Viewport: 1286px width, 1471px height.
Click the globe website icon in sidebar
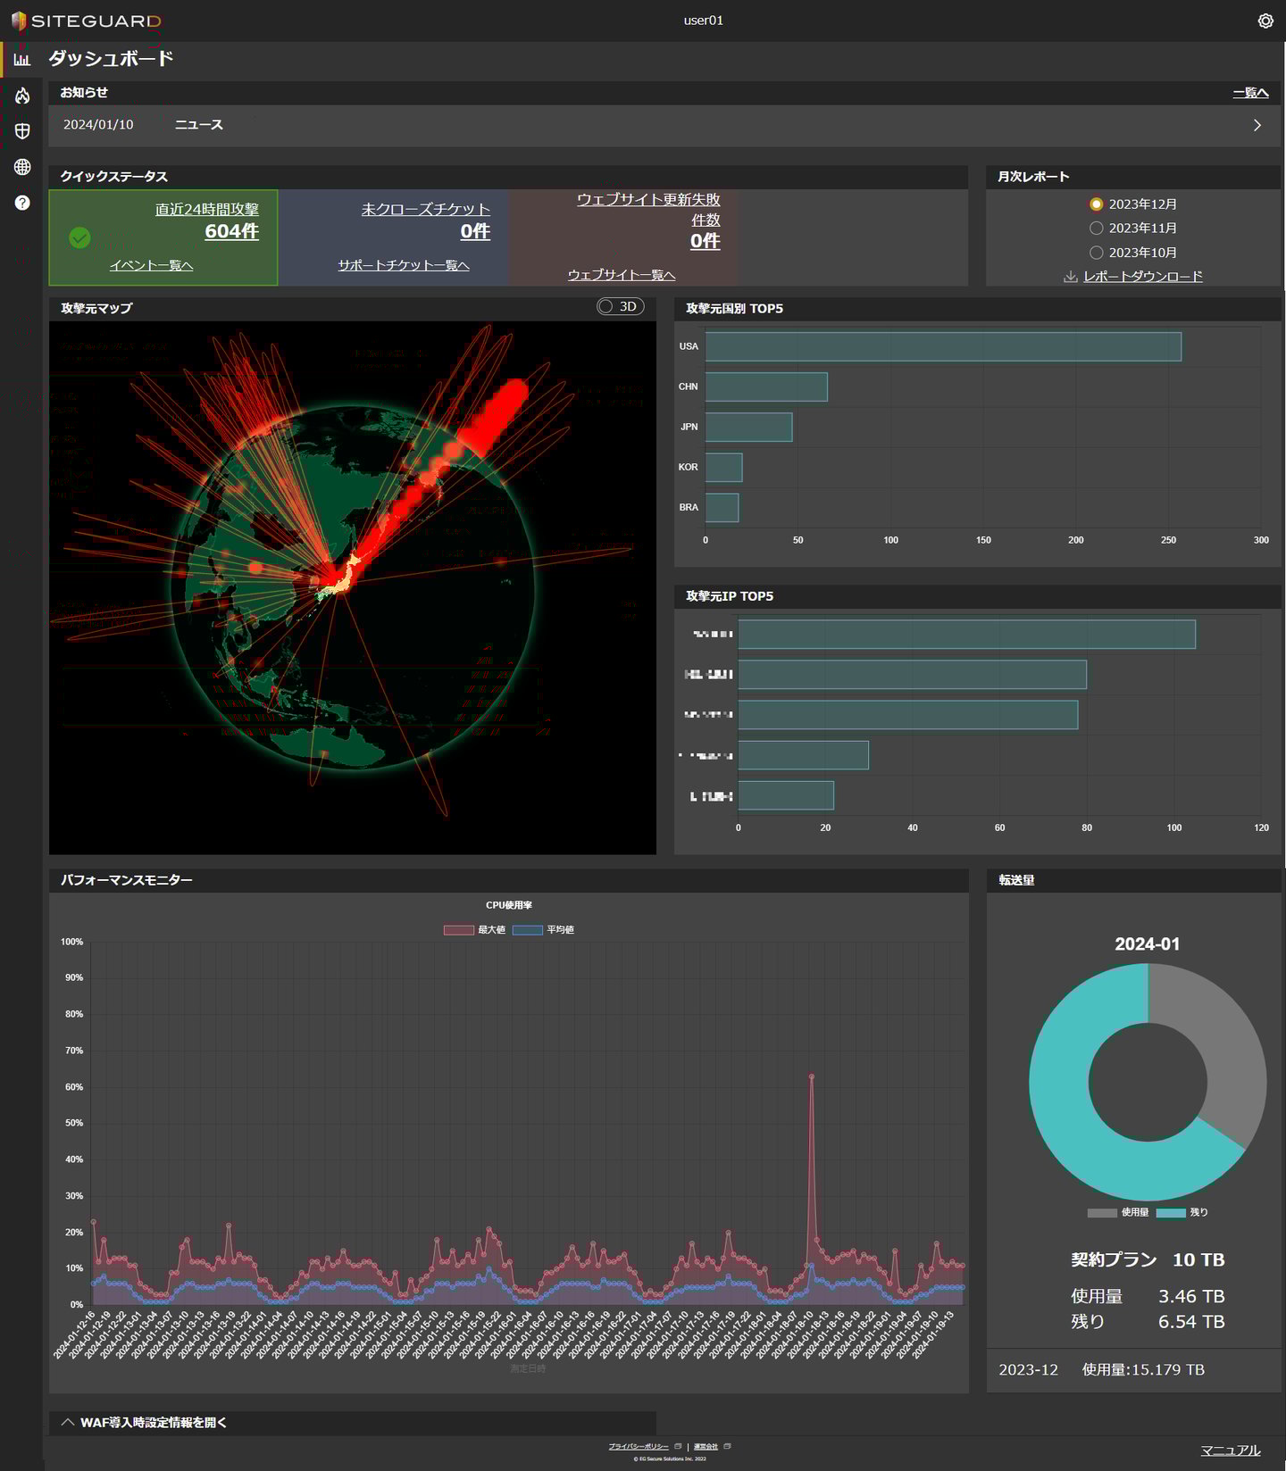tap(22, 167)
